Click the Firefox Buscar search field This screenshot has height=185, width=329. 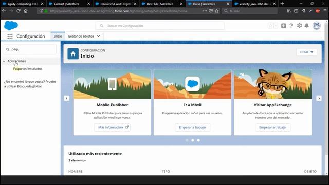(249, 11)
